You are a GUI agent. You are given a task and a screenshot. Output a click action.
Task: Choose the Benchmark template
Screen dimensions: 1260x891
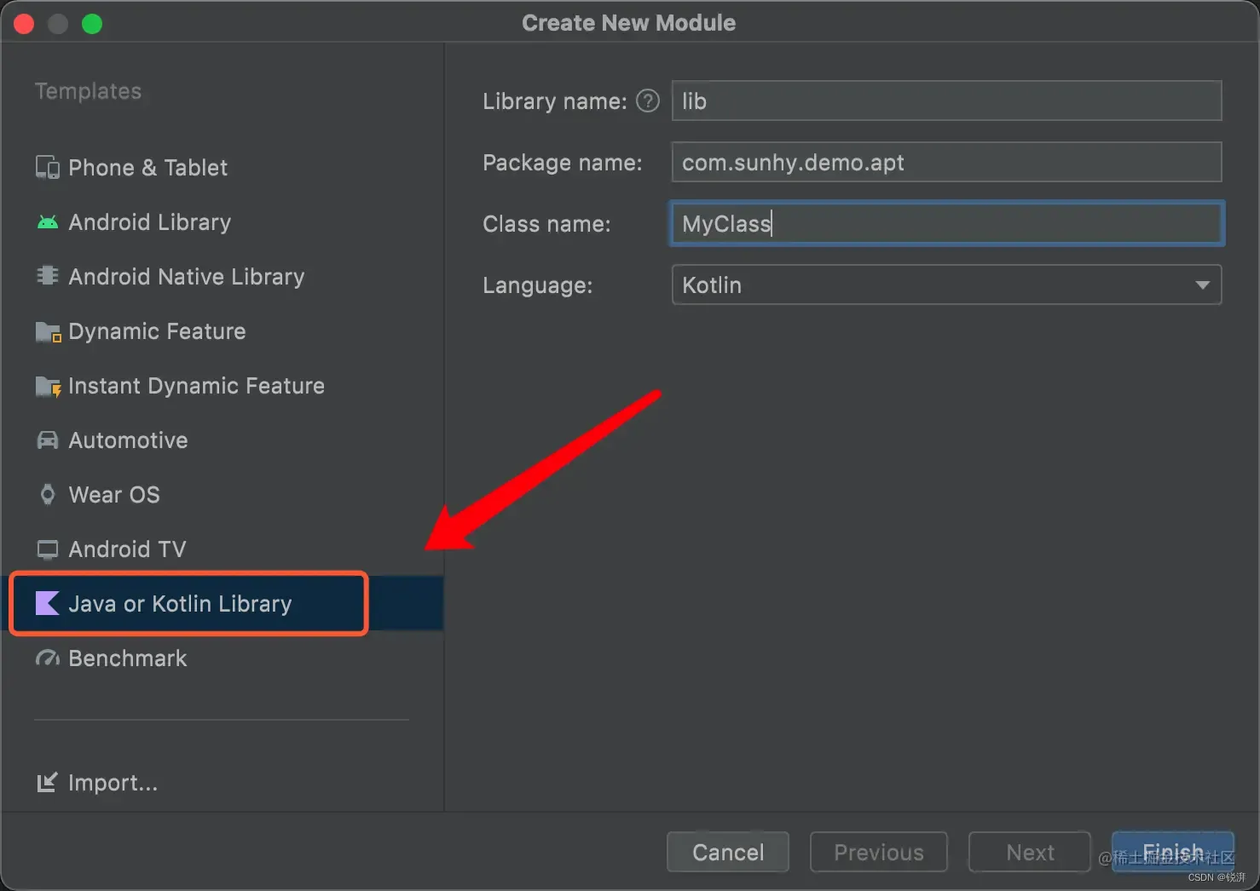[223, 658]
